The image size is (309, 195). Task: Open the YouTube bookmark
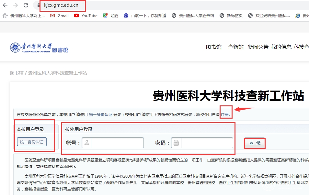click(x=86, y=15)
